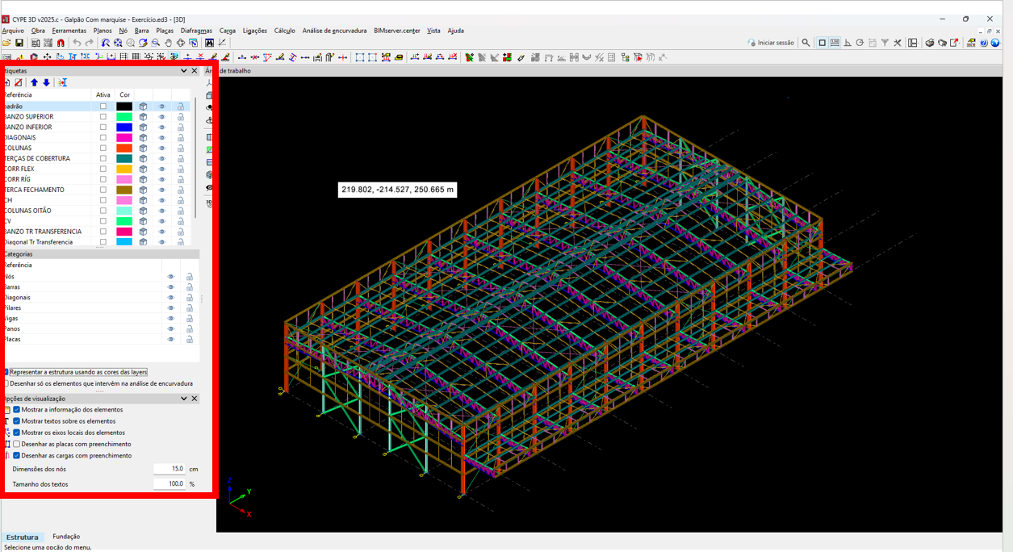This screenshot has width=1013, height=552.
Task: Switch to the Fundação tab
Action: tap(66, 537)
